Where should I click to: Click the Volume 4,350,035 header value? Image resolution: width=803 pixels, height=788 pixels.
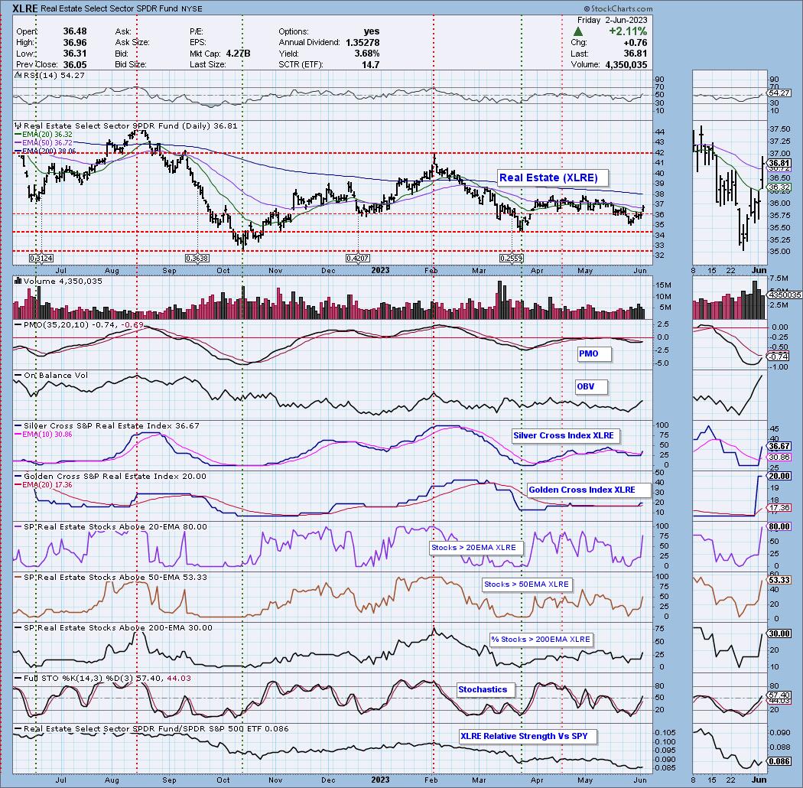point(626,64)
